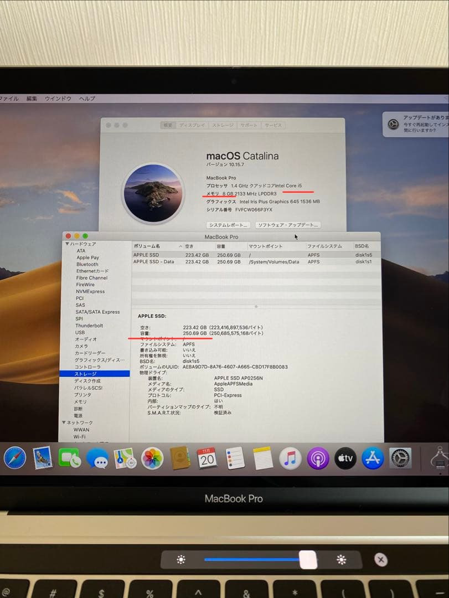Open ソフトウェア・アップデート from About window

click(288, 224)
